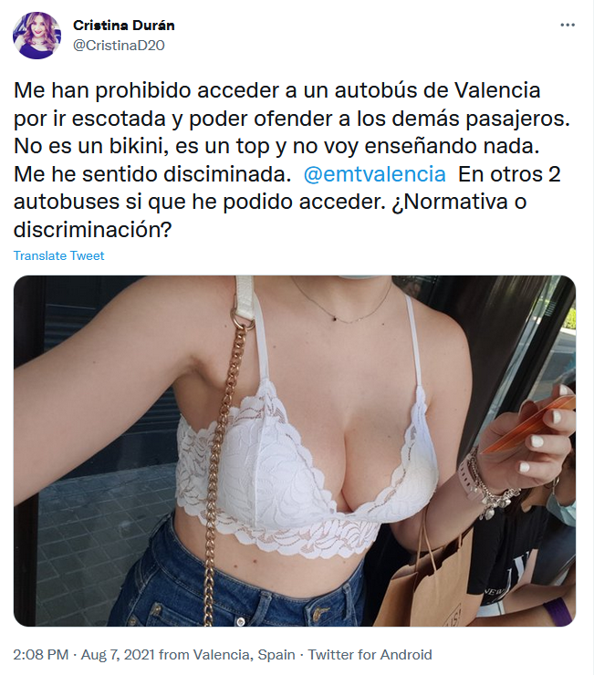Click the word 'discriminación?' in the tweet
The width and height of the screenshot is (594, 675).
pos(92,230)
